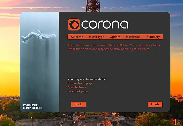This screenshot has width=183, height=126.
Task: Click the white Corona wordmark text
Action: tap(105, 24)
